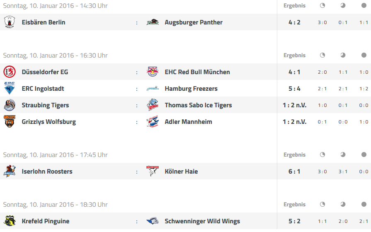Image resolution: width=371 pixels, height=232 pixels.
Task: Click full-circle third-period icon in 16:30 header
Action: (364, 55)
